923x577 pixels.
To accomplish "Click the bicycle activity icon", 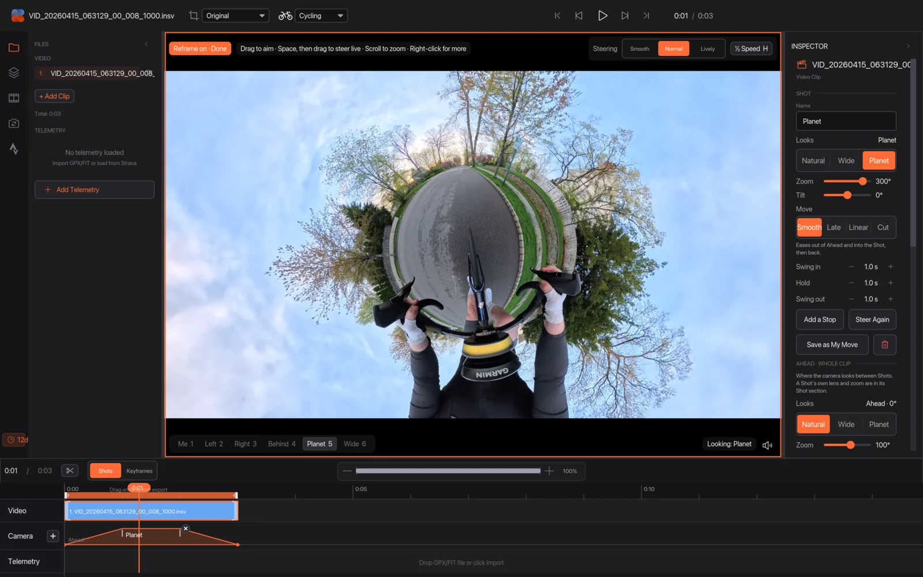I will [285, 16].
